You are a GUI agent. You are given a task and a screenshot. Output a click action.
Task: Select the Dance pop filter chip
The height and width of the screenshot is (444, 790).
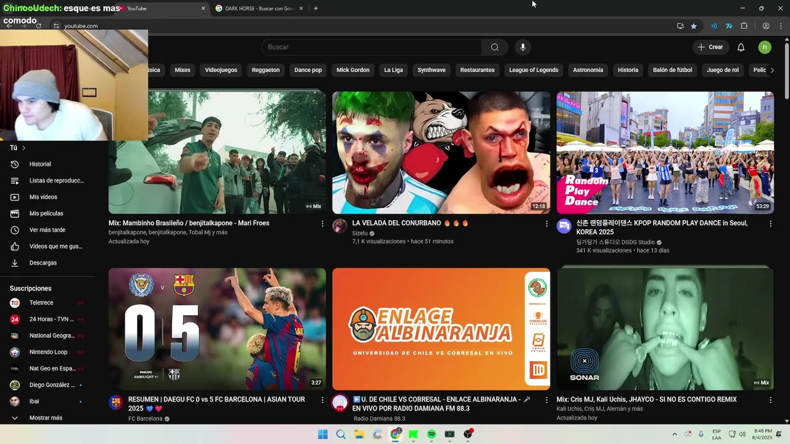[308, 70]
